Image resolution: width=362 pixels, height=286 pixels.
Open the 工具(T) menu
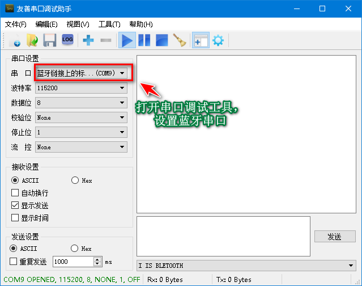[x=109, y=24]
